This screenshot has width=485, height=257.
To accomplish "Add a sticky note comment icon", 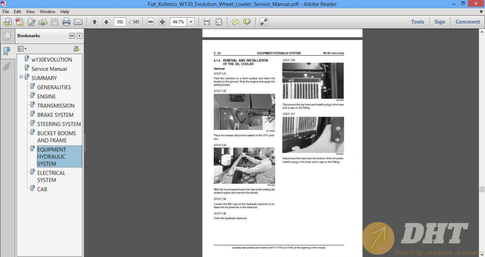I will coord(235,22).
